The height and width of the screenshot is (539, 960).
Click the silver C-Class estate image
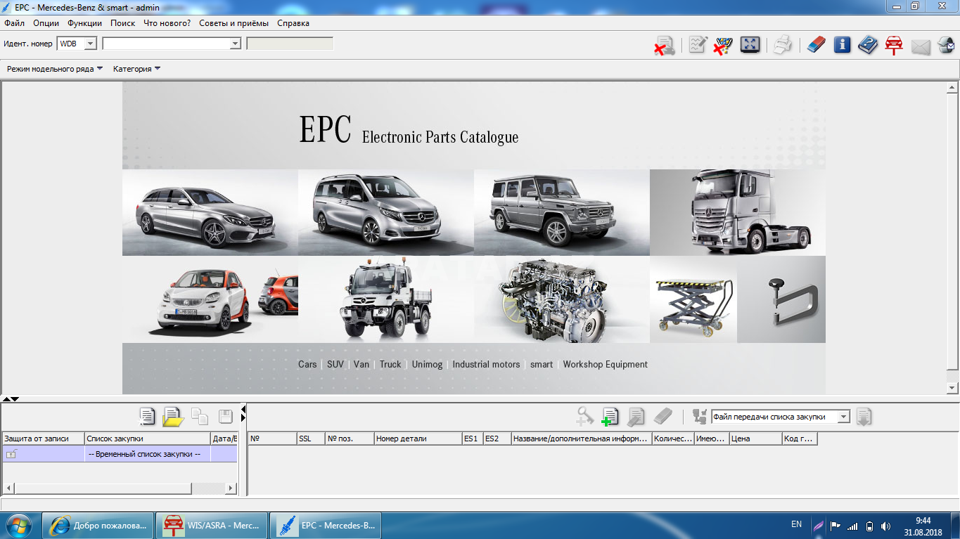coord(210,212)
